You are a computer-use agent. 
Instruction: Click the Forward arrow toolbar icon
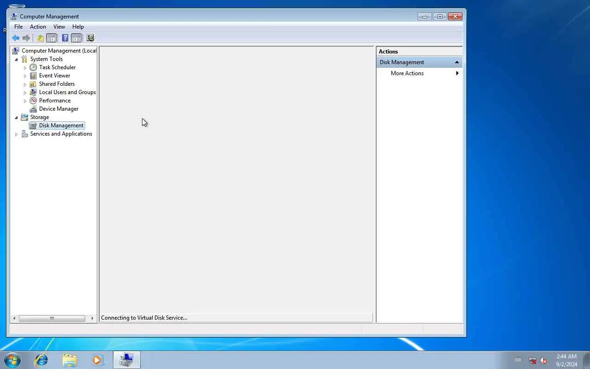pos(26,38)
